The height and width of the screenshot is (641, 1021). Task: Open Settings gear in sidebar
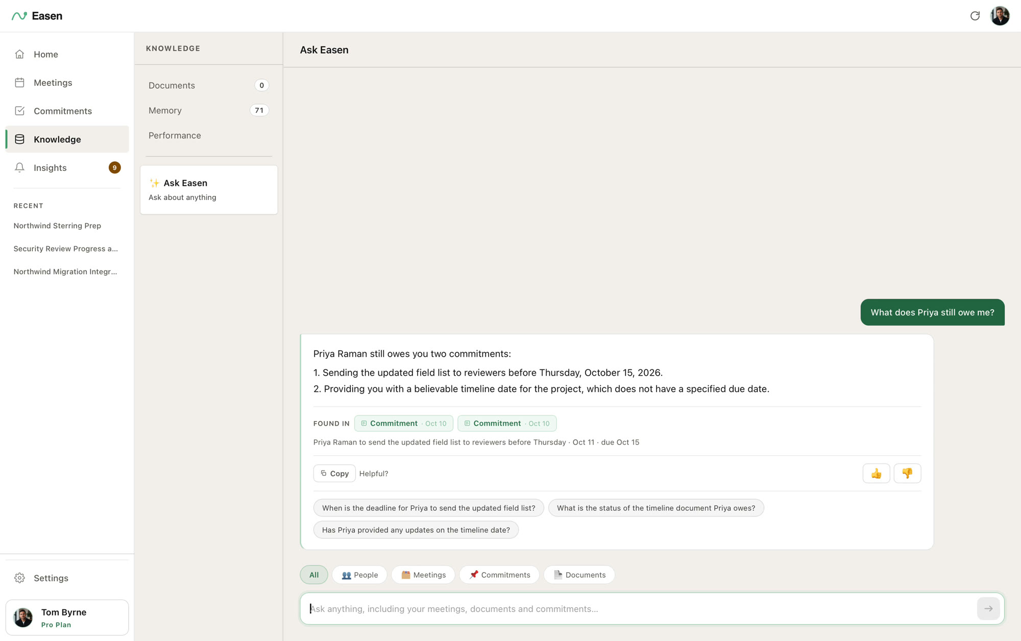[x=19, y=578]
